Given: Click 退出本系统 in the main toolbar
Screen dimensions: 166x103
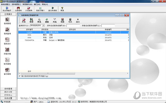Looking at the screenshot, I should point(53,9).
